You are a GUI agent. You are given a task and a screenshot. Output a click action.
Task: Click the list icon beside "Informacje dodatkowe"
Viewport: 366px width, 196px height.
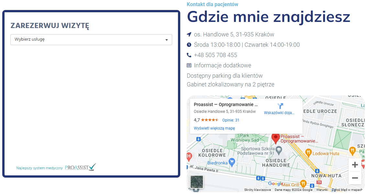[x=189, y=65]
